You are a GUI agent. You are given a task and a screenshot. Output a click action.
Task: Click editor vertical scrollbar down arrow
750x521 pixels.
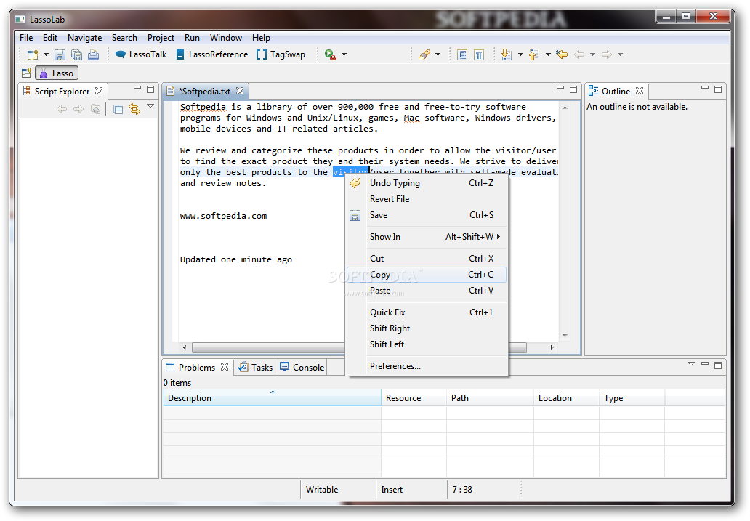coord(565,336)
